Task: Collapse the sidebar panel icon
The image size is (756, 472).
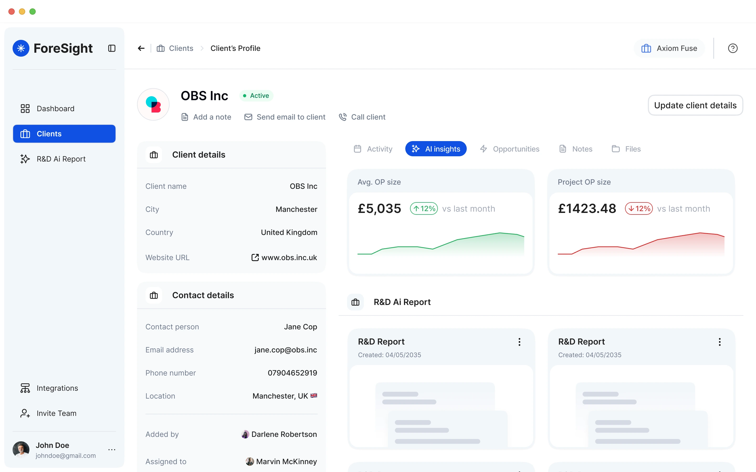Action: point(112,48)
